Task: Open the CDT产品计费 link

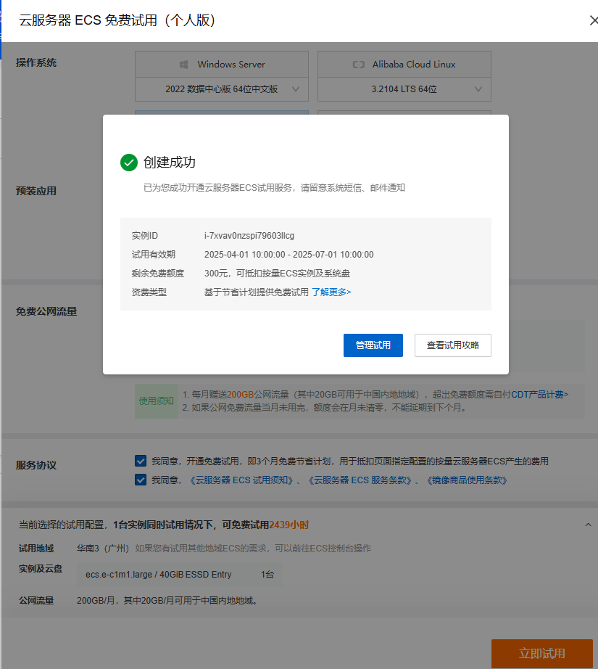Action: tap(540, 395)
